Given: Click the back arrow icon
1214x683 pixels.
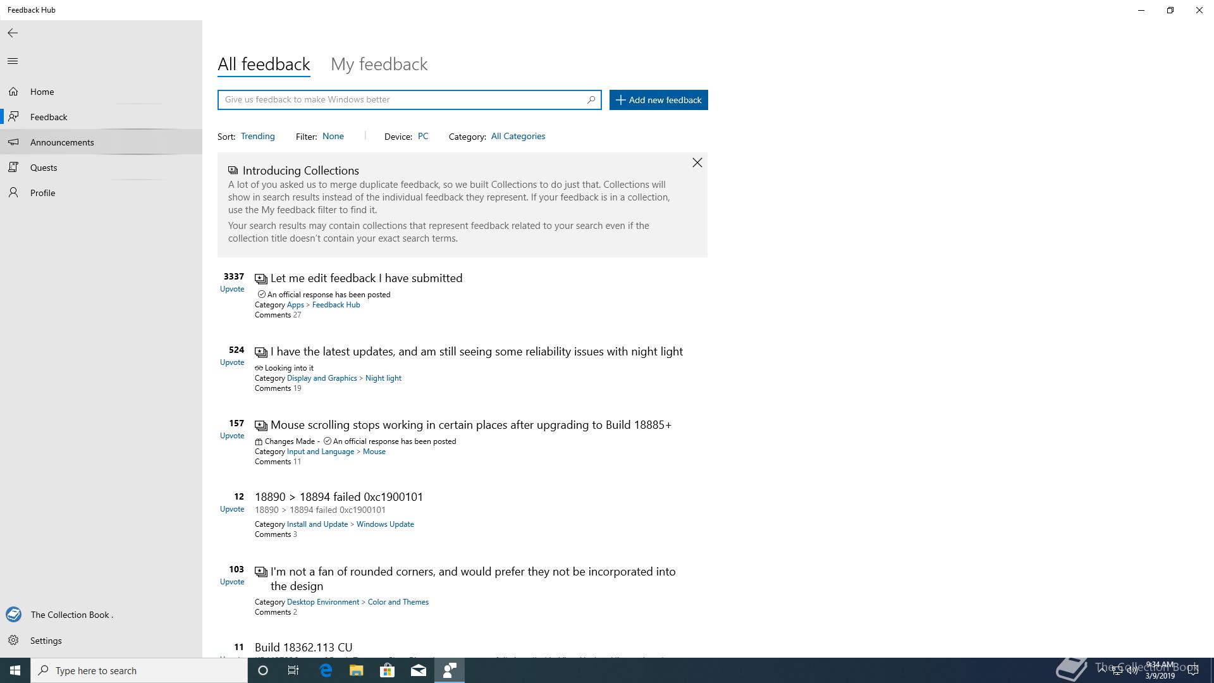Looking at the screenshot, I should [x=13, y=33].
